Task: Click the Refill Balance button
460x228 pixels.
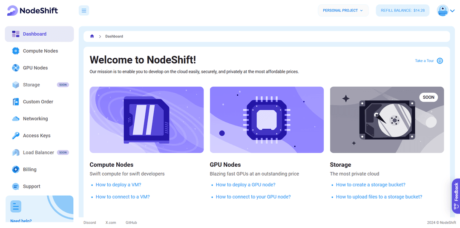Action: click(402, 11)
